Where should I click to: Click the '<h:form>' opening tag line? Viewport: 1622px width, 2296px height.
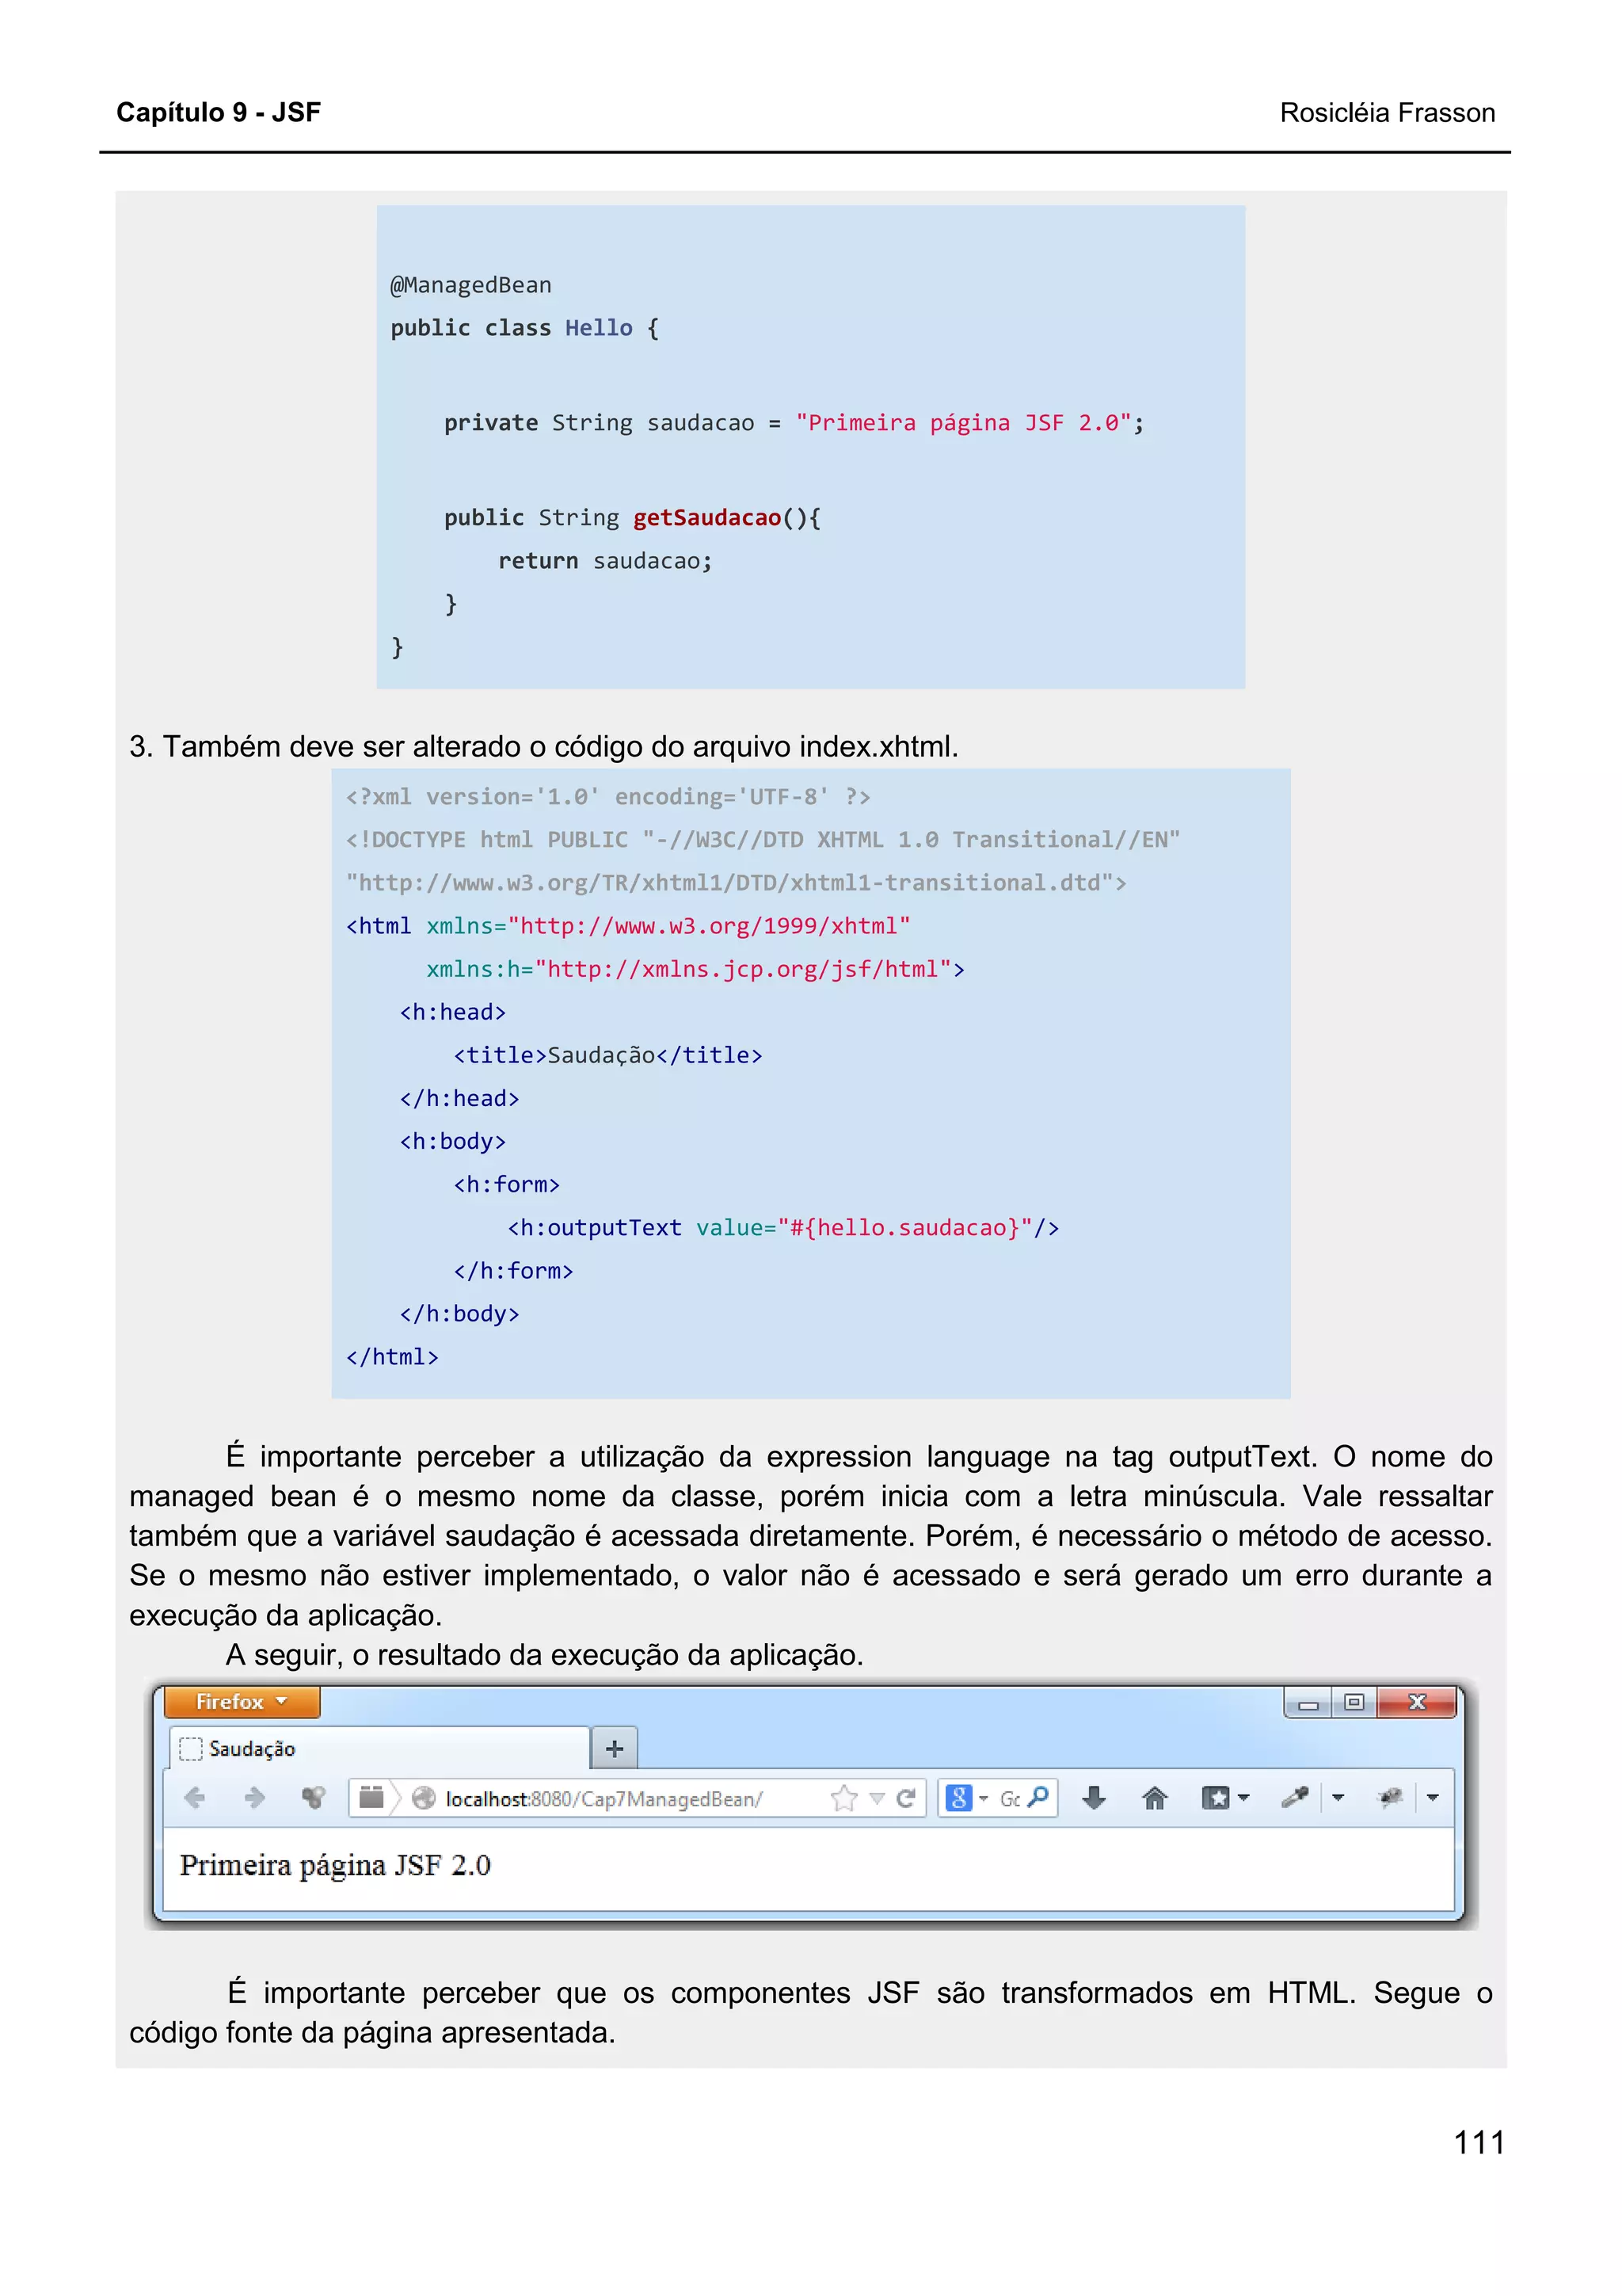[507, 1185]
